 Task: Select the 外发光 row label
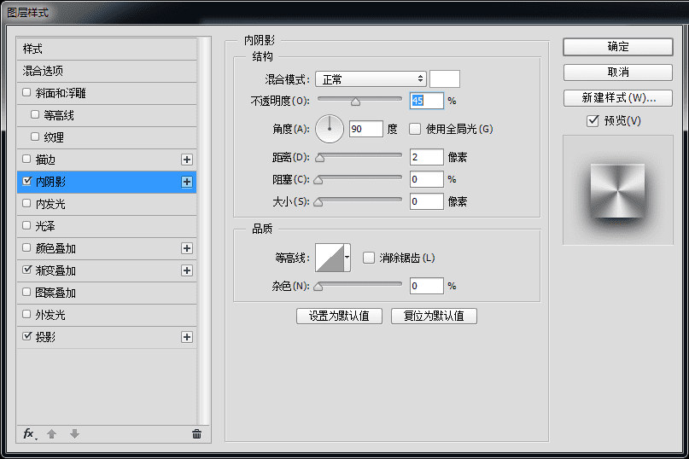(x=50, y=315)
